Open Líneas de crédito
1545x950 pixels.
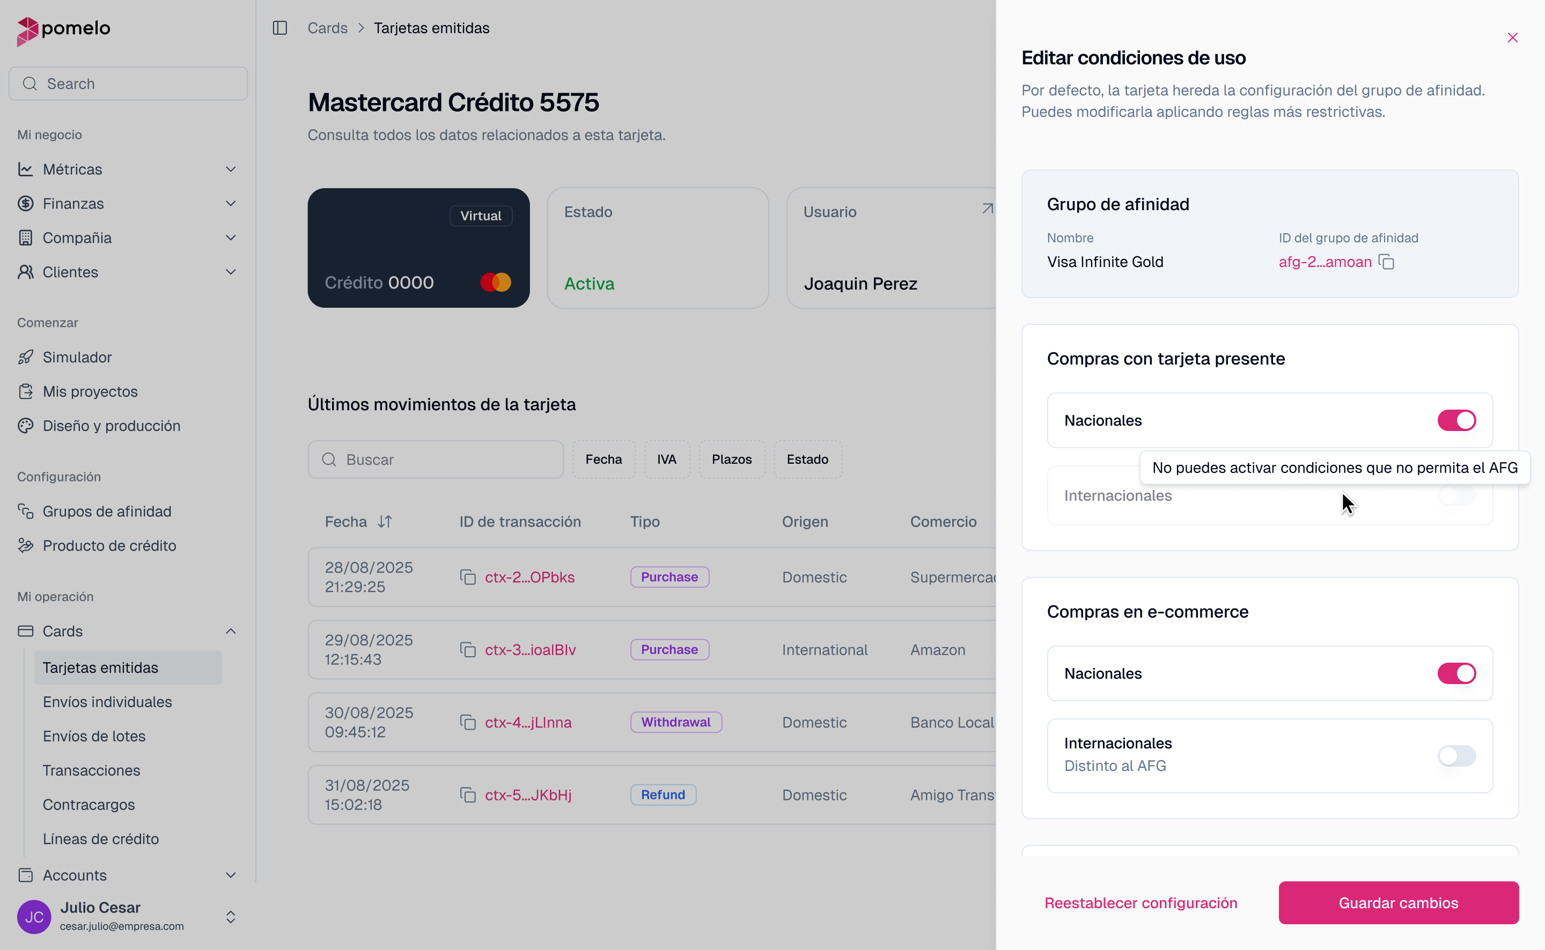pos(100,839)
